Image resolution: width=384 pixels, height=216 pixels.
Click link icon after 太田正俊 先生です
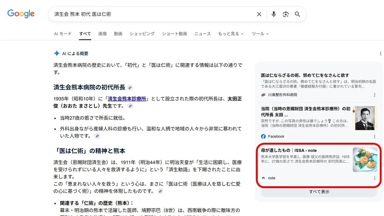point(130,106)
